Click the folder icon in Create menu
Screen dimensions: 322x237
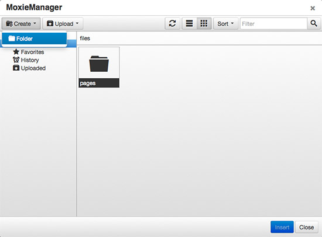(x=12, y=39)
